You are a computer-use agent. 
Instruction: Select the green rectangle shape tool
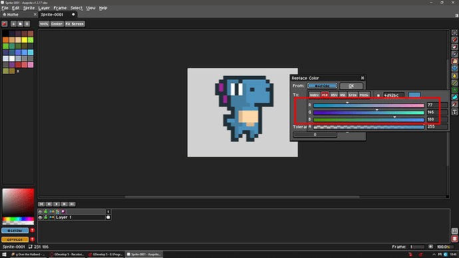pyautogui.click(x=454, y=90)
